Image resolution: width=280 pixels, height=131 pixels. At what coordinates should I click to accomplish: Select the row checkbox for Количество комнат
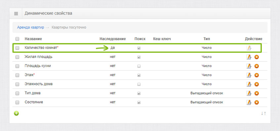[x=17, y=48]
